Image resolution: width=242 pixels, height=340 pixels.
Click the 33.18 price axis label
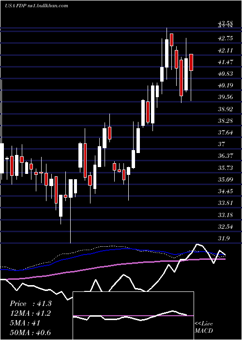pos(226,215)
